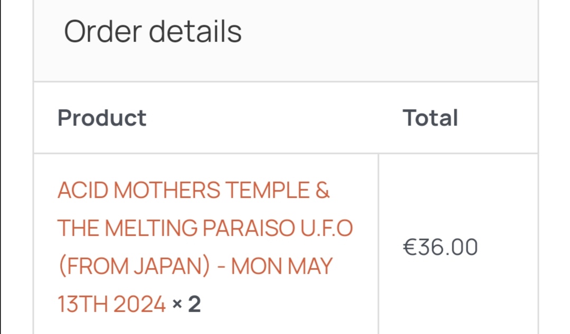The height and width of the screenshot is (334, 570).
Task: Click "MON" in the event date
Action: click(258, 266)
